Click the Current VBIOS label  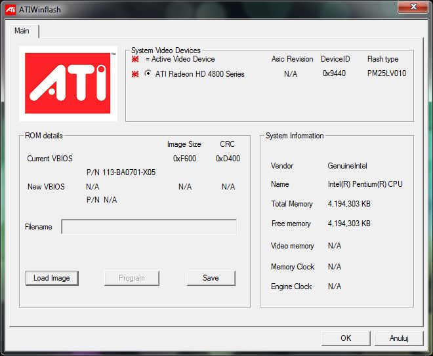coord(50,159)
